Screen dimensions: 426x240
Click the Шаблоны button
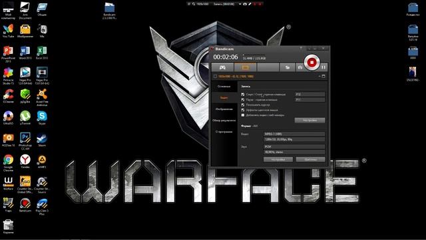310,159
